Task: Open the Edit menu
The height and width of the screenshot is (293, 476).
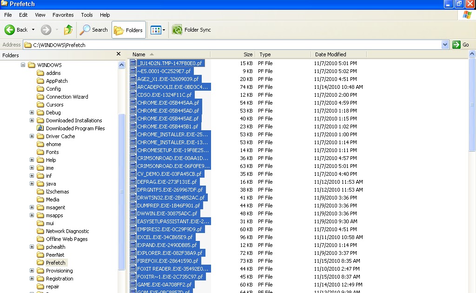Action: click(23, 15)
